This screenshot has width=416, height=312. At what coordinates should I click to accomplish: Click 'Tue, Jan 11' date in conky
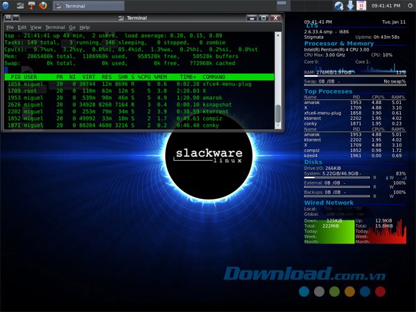(x=394, y=22)
